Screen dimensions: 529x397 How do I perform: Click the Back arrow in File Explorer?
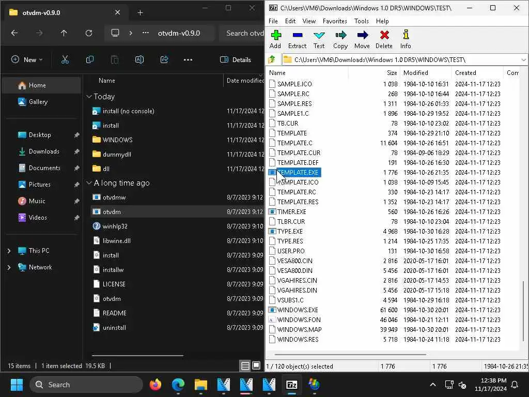(x=14, y=33)
